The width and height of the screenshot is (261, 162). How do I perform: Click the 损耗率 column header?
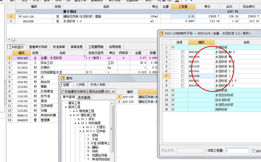click(x=123, y=53)
